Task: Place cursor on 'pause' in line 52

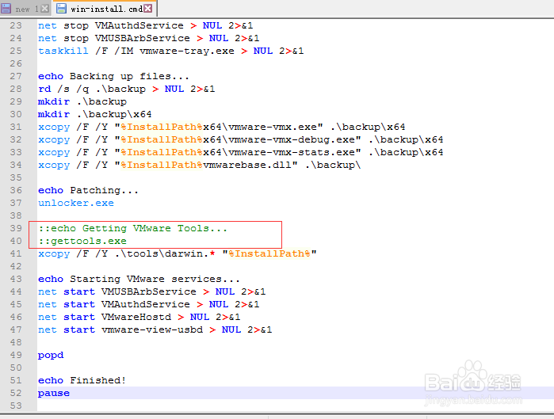Action: tap(54, 393)
